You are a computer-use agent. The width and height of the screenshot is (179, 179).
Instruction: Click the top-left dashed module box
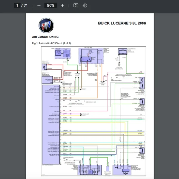point(62,53)
